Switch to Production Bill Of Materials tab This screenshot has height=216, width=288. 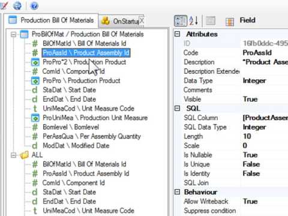[x=51, y=20]
